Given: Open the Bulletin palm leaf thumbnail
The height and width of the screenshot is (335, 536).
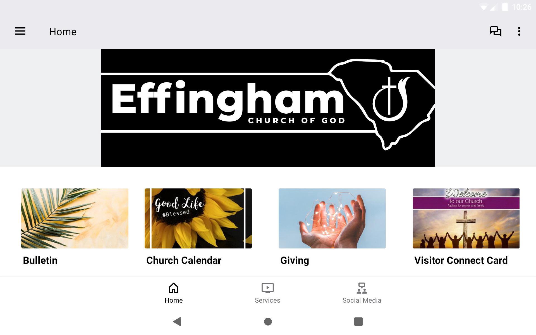Looking at the screenshot, I should (x=75, y=218).
